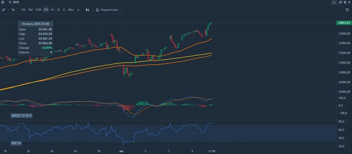This screenshot has height=154, width=352.
Task: Click the 23000,00 price axis label
Action: pyautogui.click(x=344, y=63)
